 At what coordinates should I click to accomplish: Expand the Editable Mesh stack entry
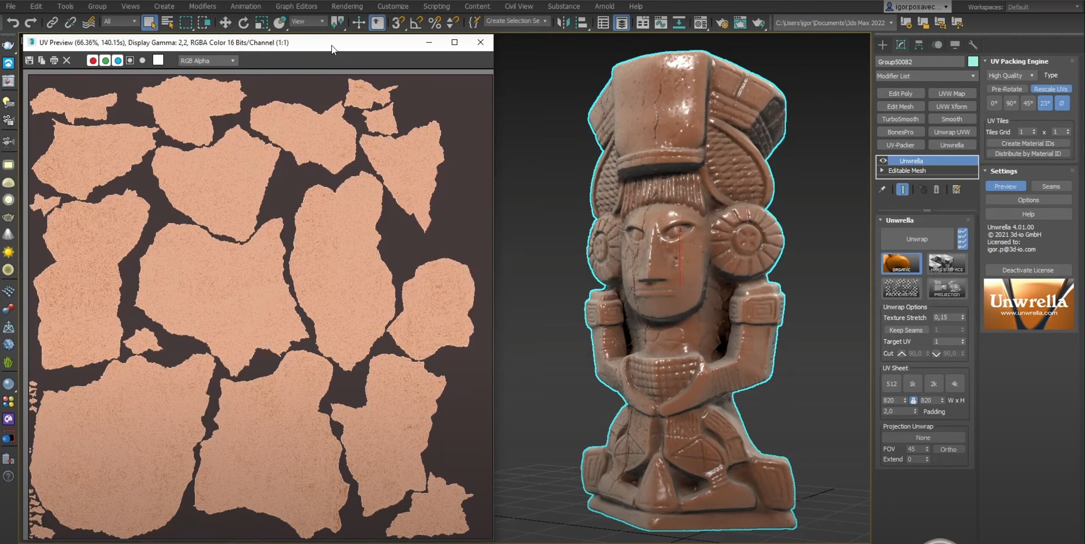point(882,170)
